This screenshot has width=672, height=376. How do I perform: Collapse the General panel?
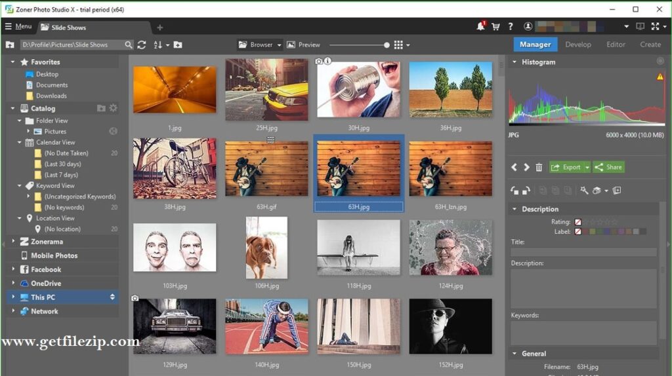pyautogui.click(x=514, y=354)
